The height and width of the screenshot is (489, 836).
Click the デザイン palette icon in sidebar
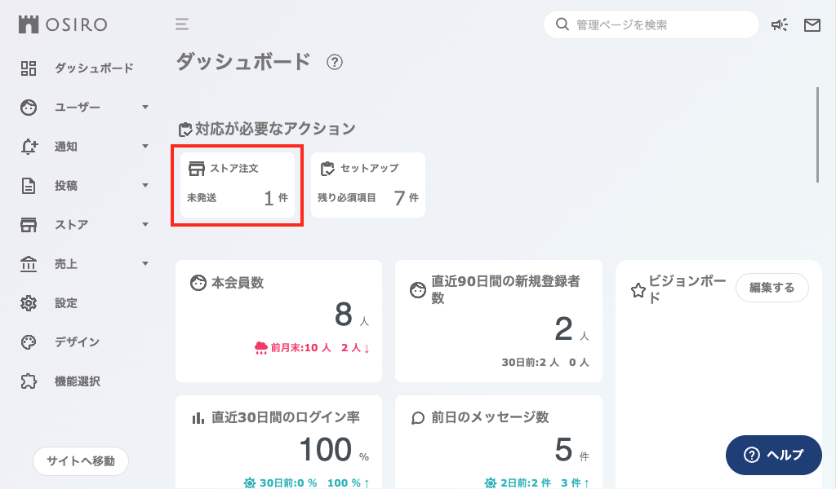[x=29, y=342]
